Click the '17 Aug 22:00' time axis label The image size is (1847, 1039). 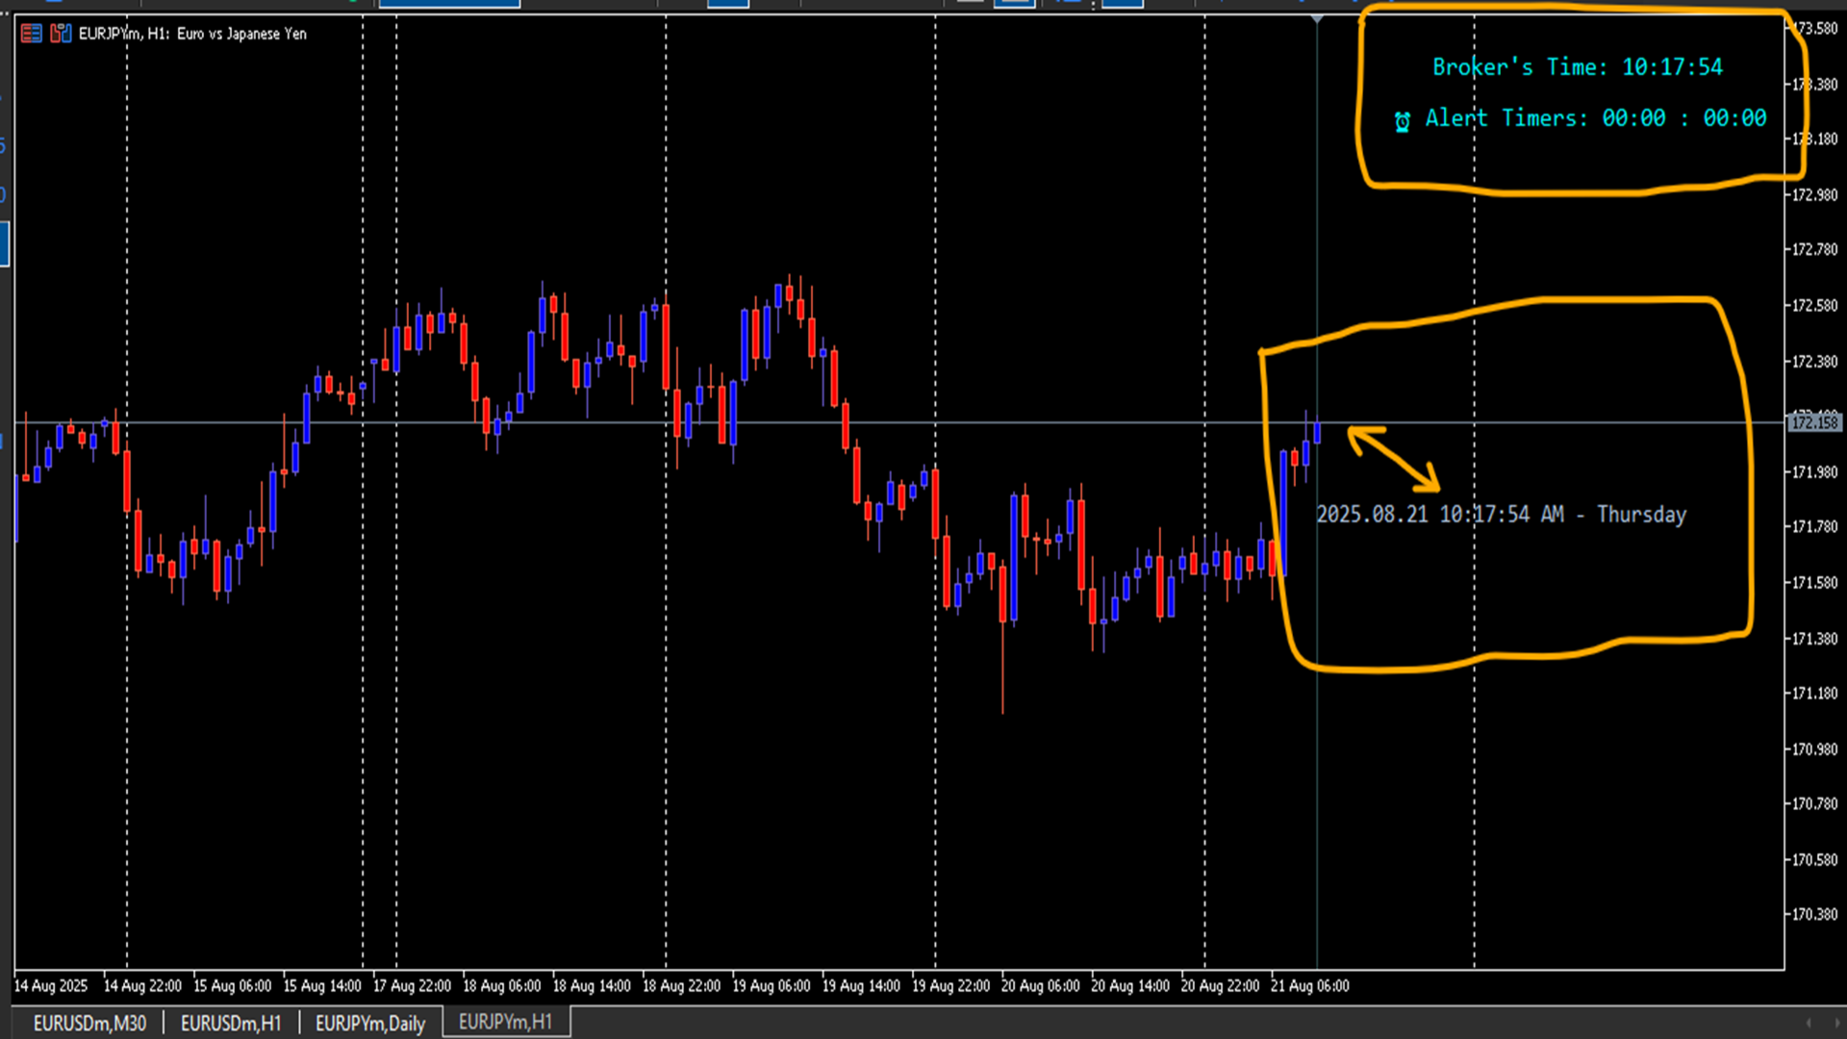(412, 986)
